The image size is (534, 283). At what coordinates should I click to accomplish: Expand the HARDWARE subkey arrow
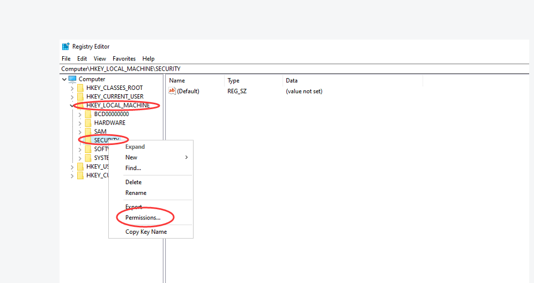(x=80, y=123)
